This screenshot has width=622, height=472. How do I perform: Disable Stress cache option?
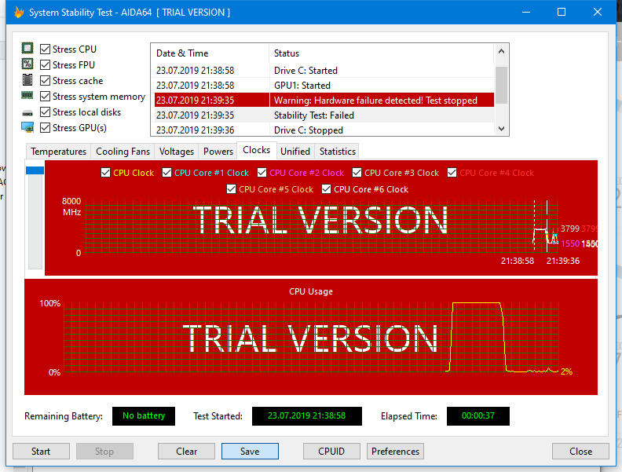tap(46, 81)
